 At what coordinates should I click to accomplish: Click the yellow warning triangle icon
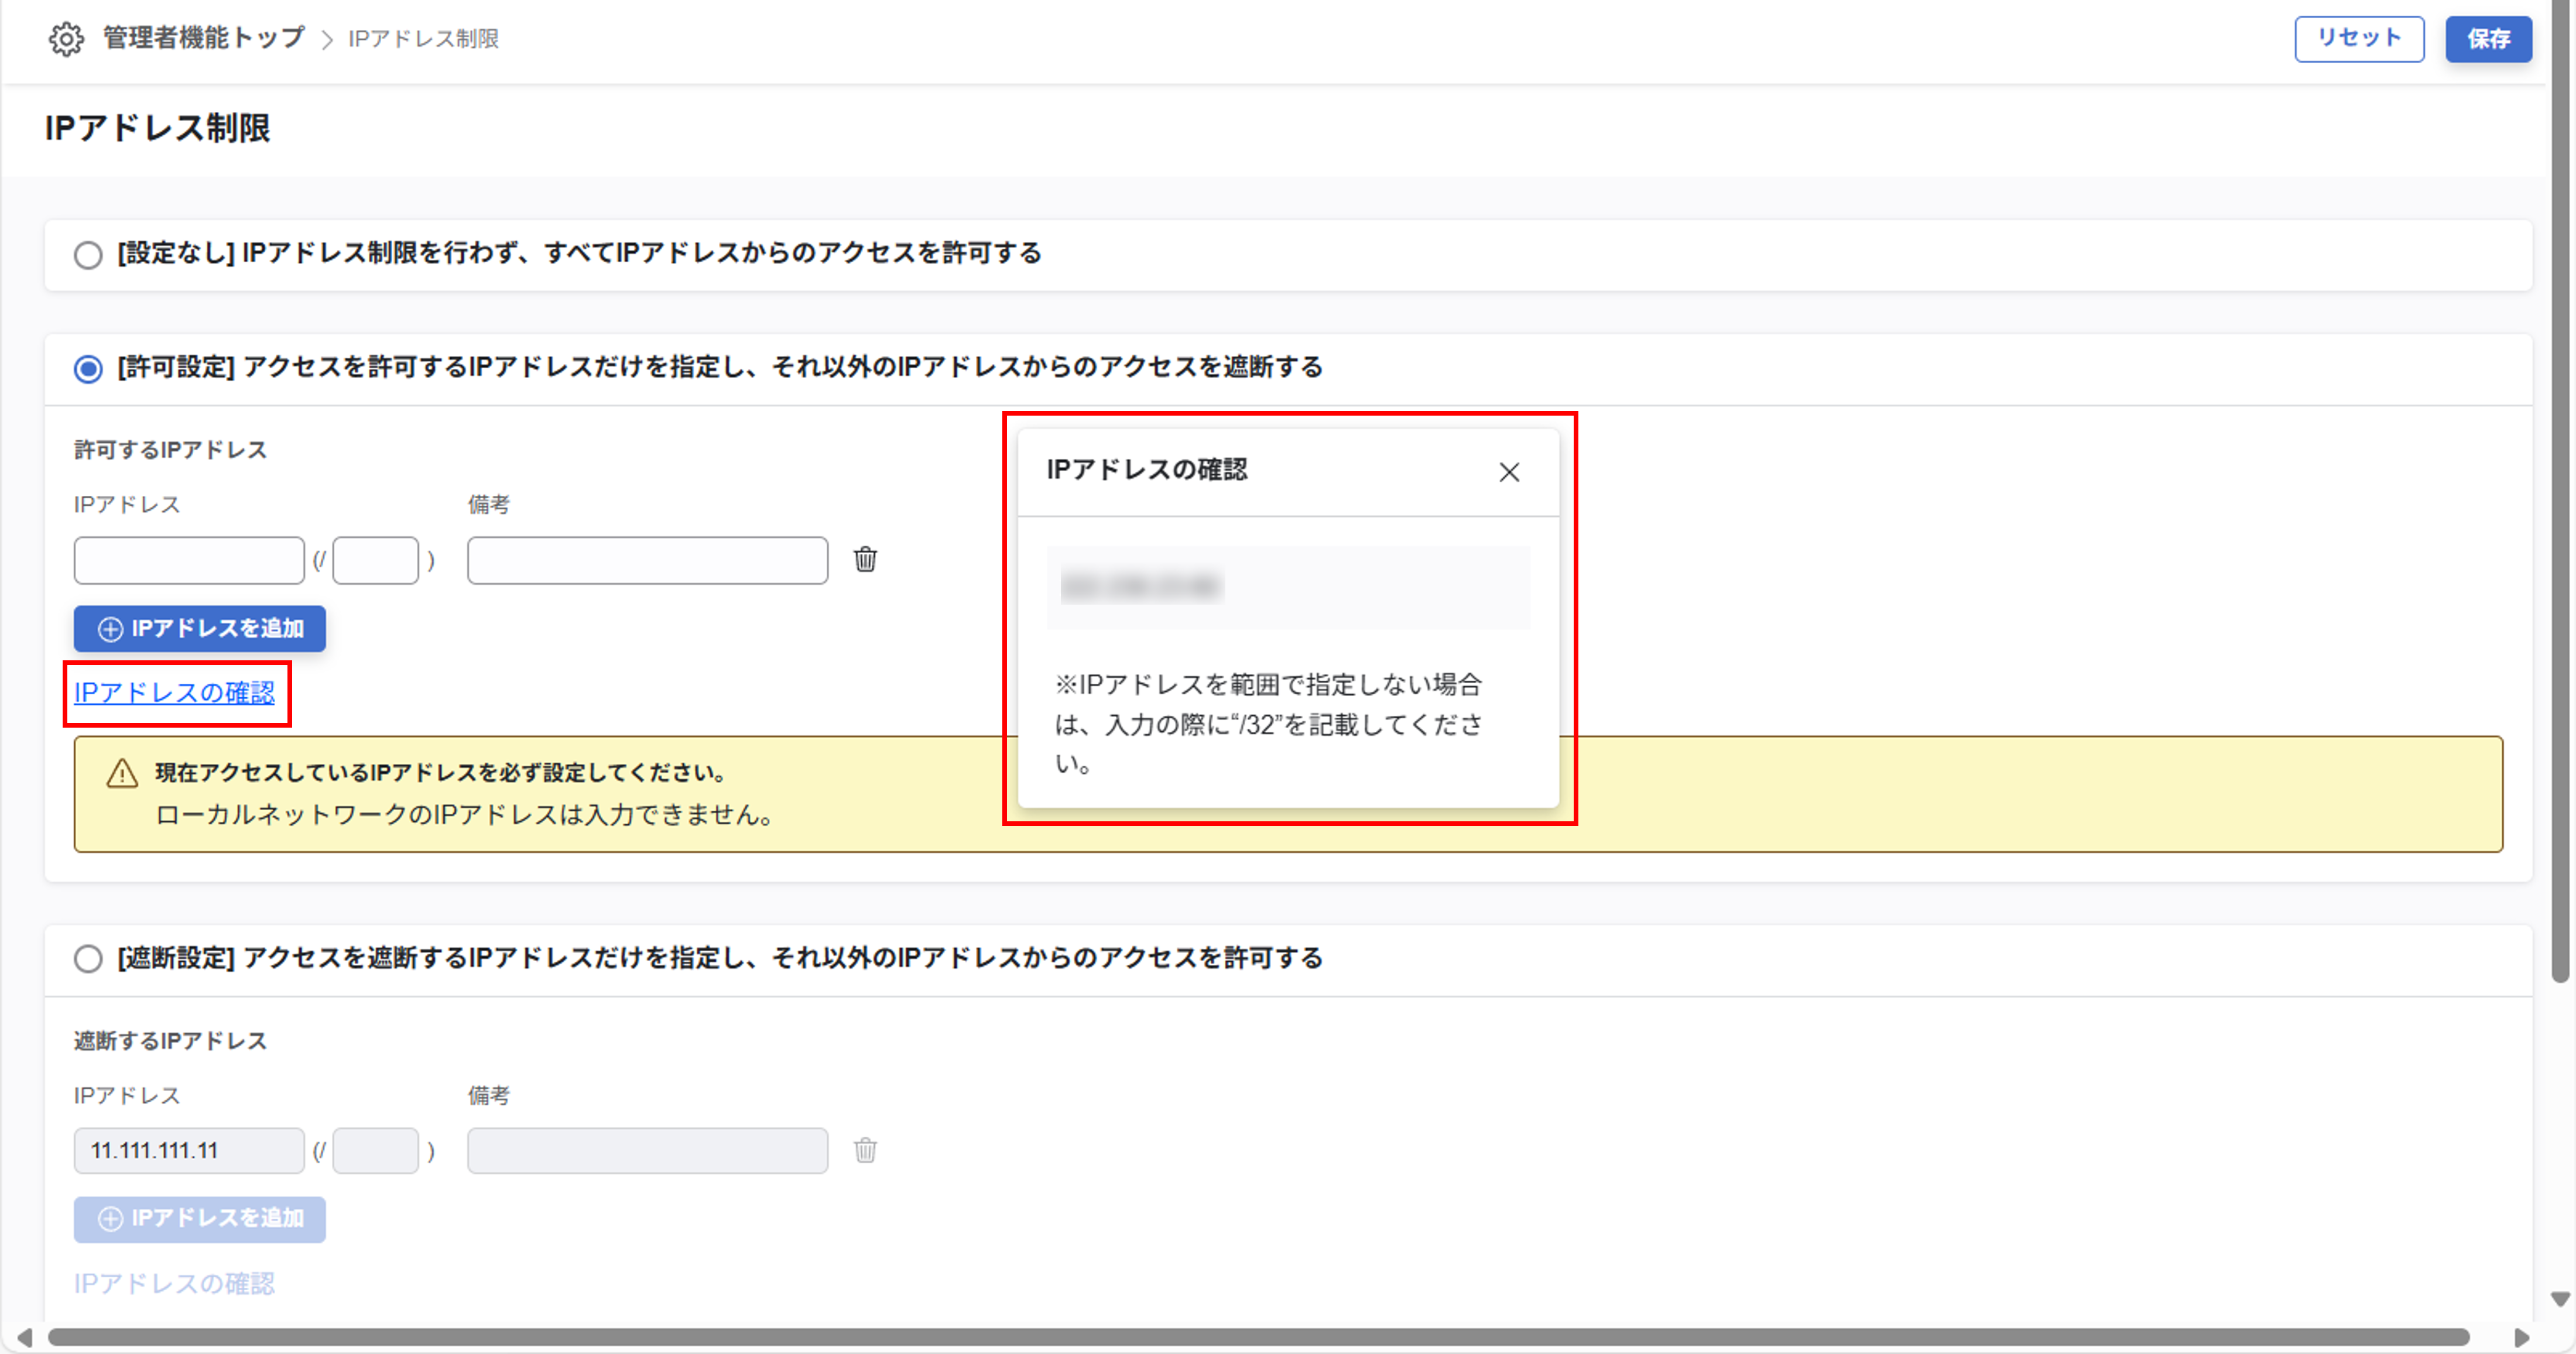(122, 773)
